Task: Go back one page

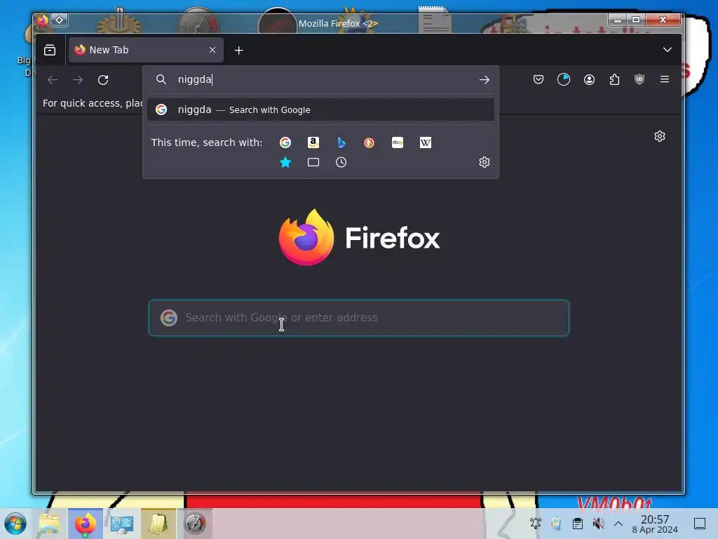Action: tap(53, 80)
